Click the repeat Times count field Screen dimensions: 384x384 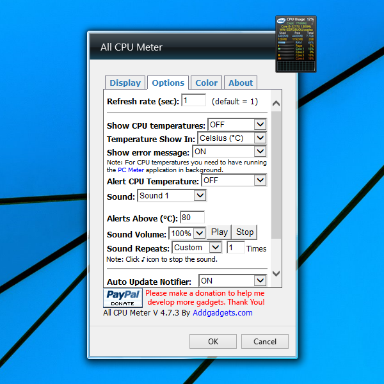click(x=236, y=248)
